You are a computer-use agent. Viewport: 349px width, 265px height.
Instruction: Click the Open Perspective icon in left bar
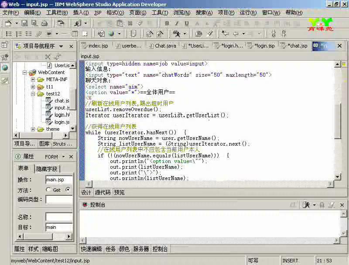(5, 45)
